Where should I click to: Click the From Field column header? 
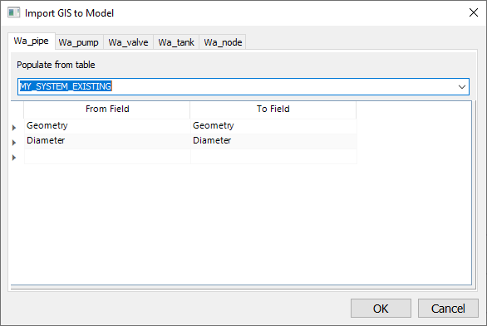click(x=107, y=109)
